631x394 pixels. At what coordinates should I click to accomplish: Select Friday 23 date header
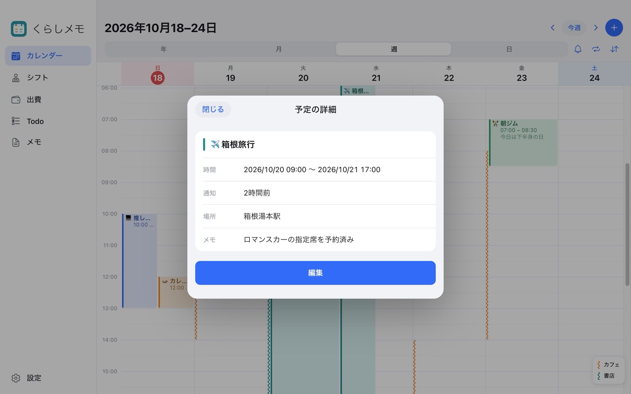[522, 74]
